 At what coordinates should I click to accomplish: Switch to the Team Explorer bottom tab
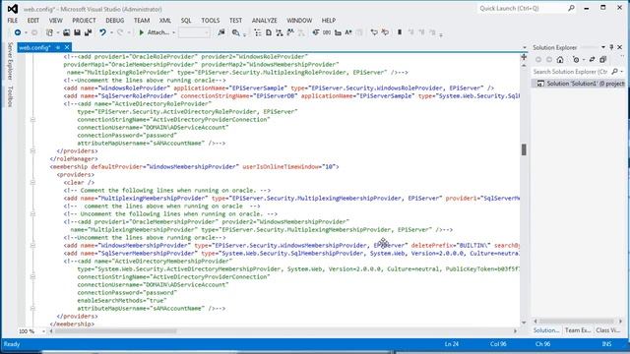[578, 330]
